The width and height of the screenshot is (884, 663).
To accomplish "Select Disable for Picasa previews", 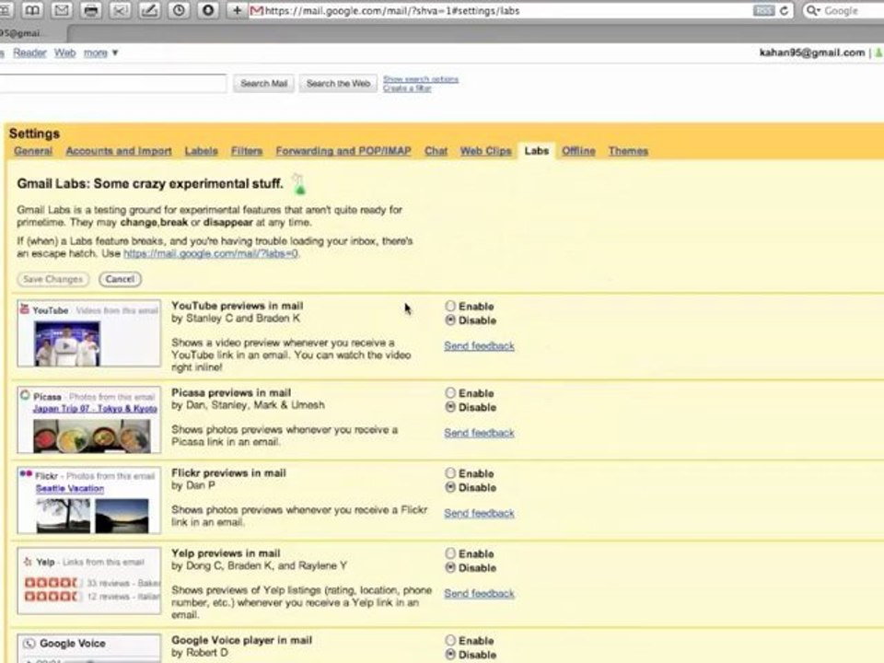I will click(450, 407).
